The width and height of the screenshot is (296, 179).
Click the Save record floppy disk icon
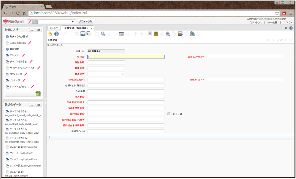point(83,34)
